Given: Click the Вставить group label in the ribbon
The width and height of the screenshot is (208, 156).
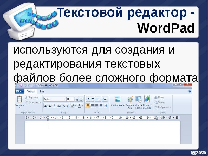Looking at the screenshot, I should (131, 113).
